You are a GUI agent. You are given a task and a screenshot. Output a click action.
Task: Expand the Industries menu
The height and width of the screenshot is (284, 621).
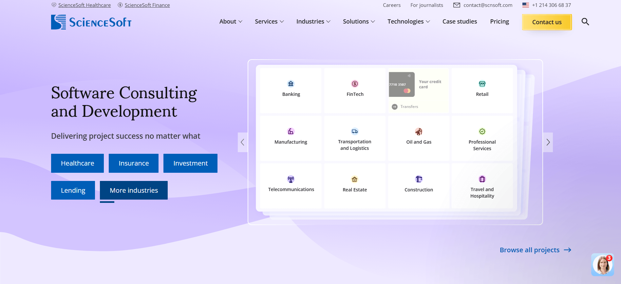pos(313,22)
